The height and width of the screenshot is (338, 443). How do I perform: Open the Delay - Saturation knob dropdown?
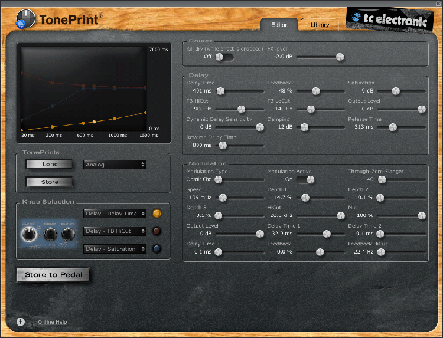tap(115, 249)
